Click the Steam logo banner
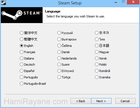The image size is (140, 108). click(22, 15)
